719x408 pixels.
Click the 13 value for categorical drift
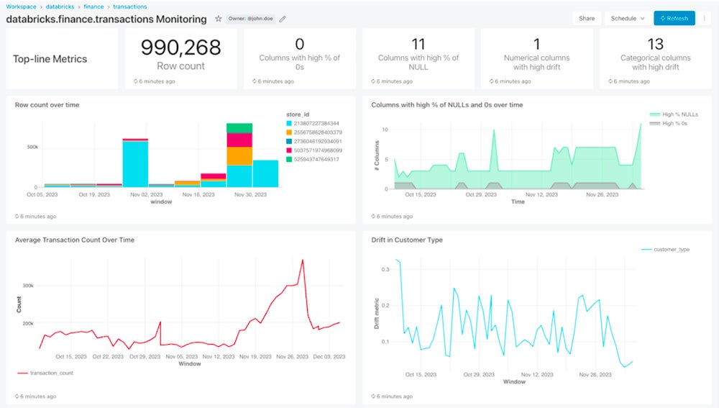coord(655,44)
